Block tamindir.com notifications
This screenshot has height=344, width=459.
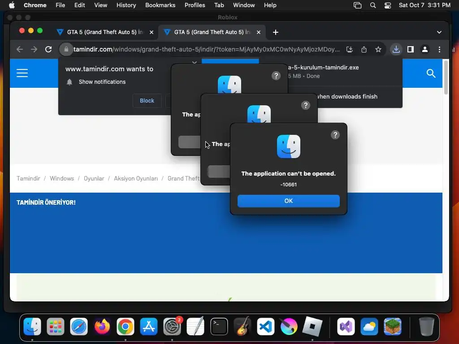(147, 101)
